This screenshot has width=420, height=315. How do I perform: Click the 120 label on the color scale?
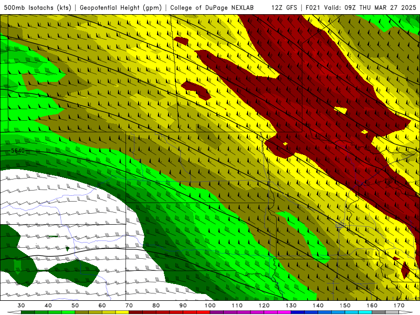[x=264, y=306]
